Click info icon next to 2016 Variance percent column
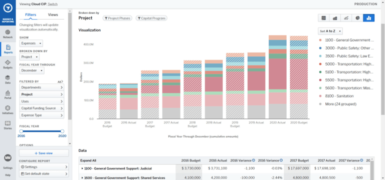 pos(281,160)
